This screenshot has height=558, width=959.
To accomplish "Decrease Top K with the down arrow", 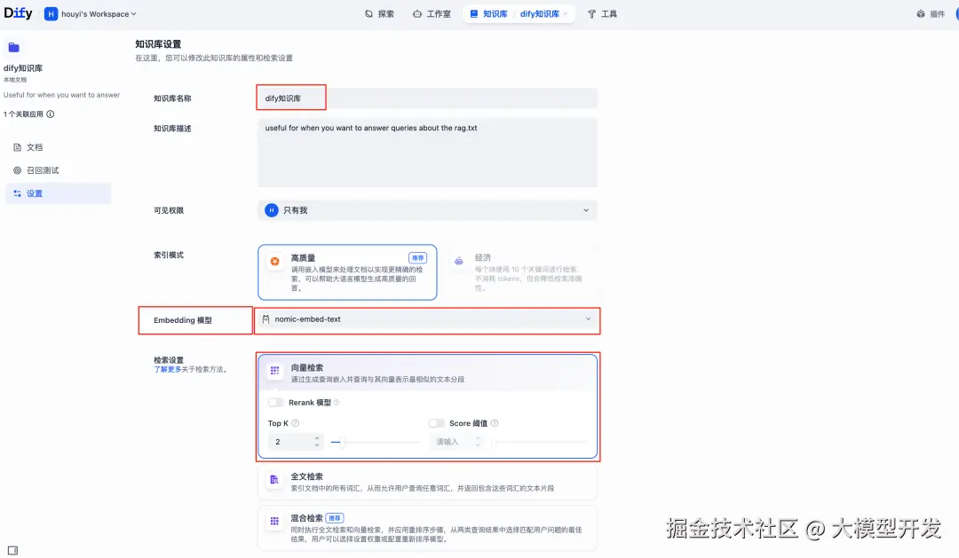I will pos(317,445).
